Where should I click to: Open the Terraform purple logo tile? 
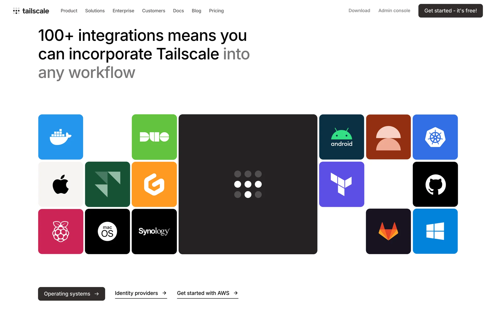[x=342, y=184]
